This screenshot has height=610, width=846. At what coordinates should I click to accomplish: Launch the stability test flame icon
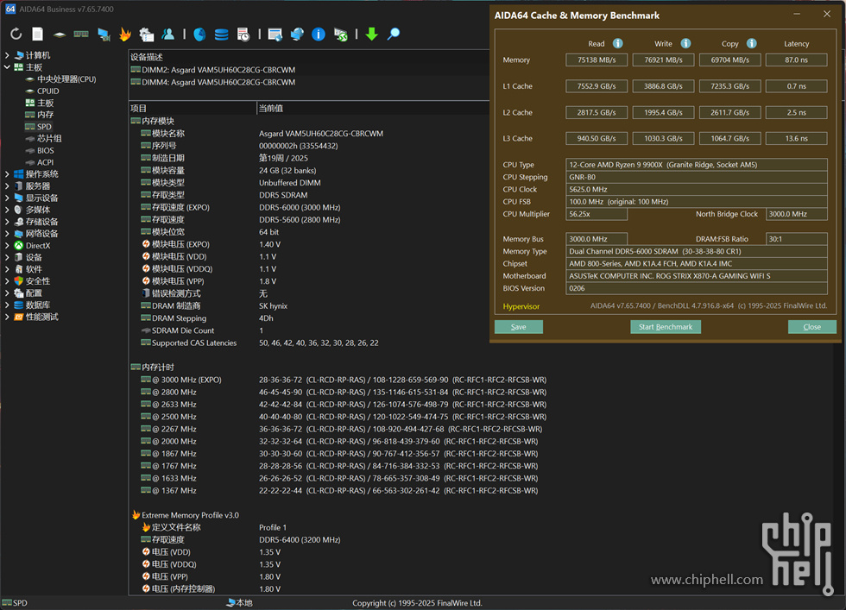[125, 34]
